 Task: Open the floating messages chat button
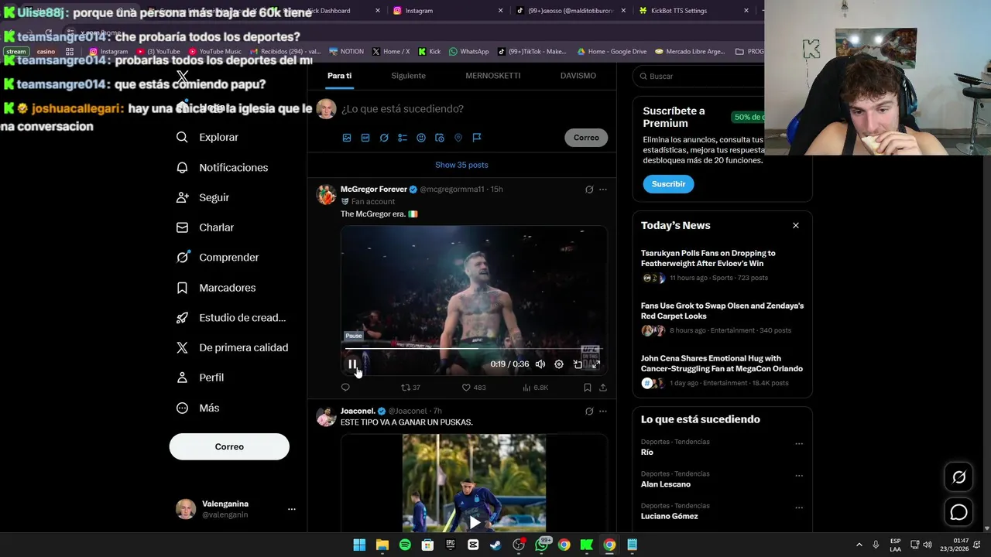pos(958,512)
